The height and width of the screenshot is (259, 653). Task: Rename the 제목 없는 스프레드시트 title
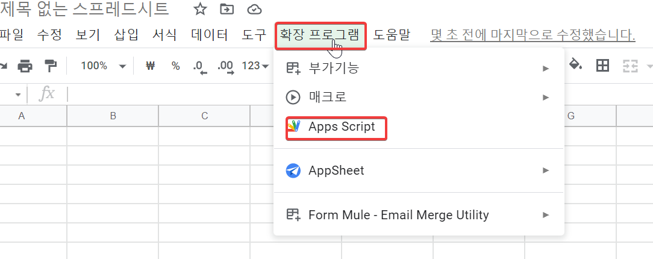tap(85, 9)
